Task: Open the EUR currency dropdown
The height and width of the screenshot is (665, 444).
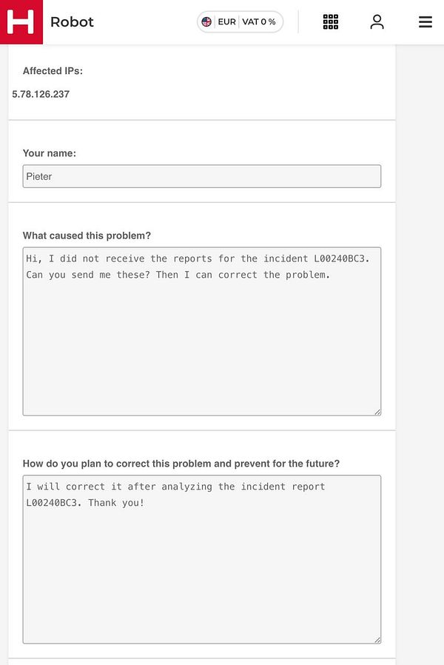Action: click(x=226, y=21)
